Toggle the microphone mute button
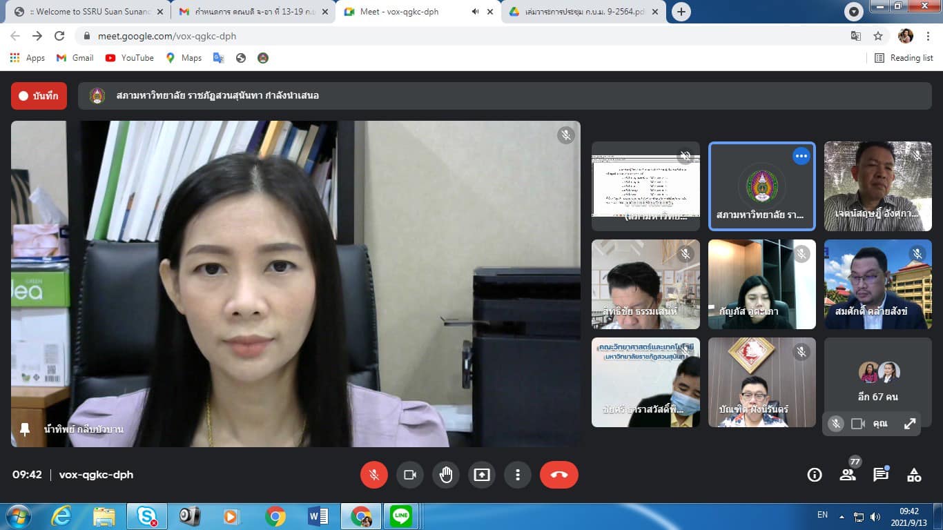 374,475
